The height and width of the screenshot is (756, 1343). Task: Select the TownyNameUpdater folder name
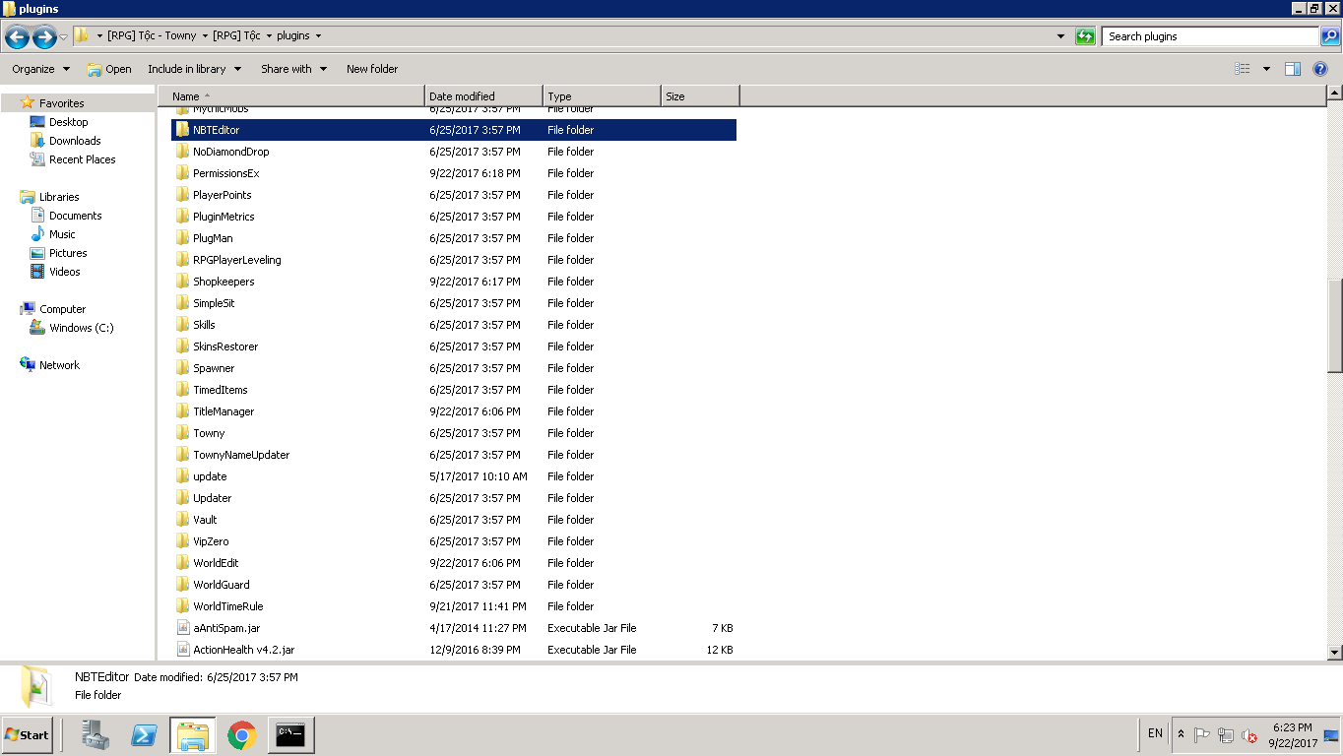coord(241,455)
